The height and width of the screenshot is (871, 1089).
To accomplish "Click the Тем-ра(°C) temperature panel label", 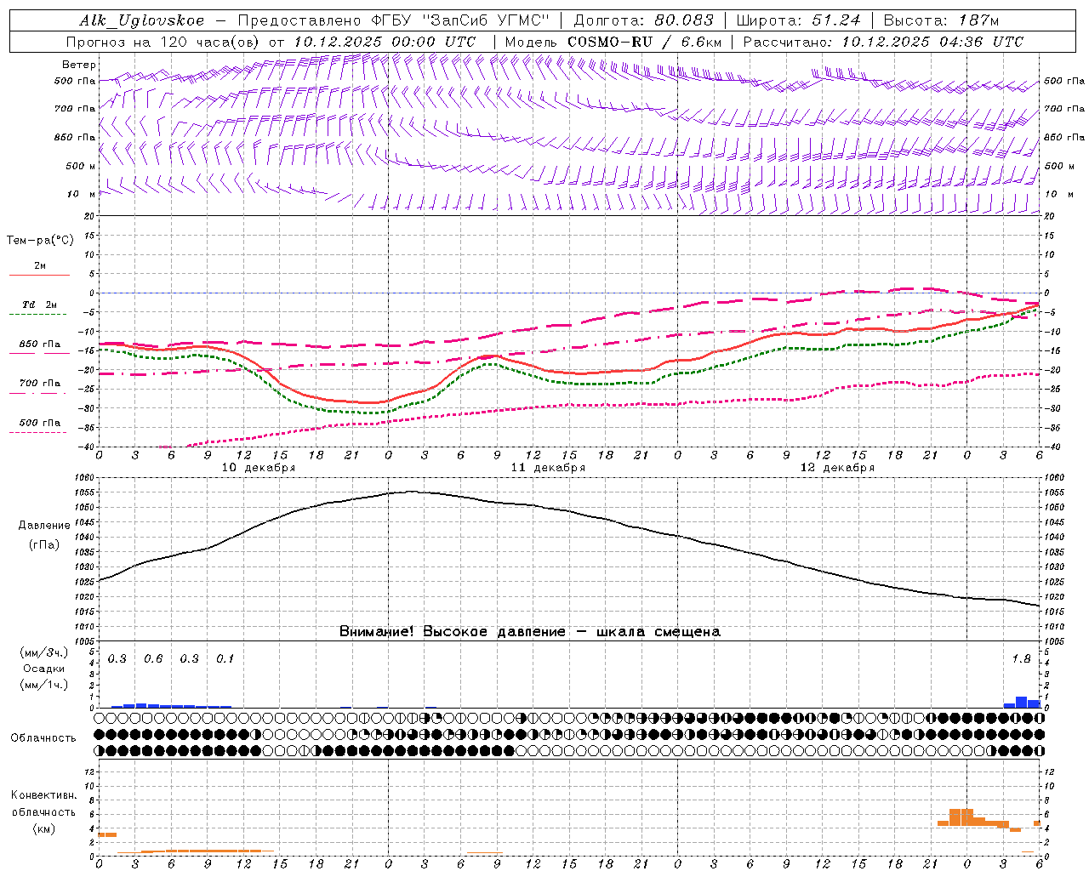I will [x=40, y=241].
